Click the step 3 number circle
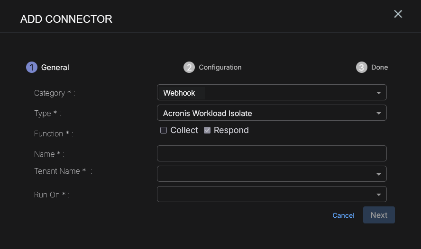The image size is (421, 249). pyautogui.click(x=362, y=67)
